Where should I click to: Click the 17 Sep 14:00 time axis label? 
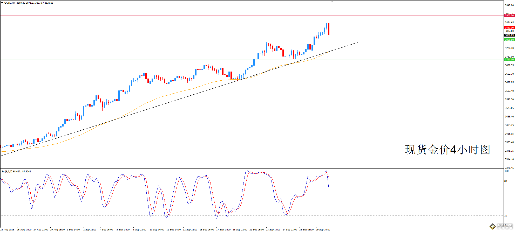[223, 230]
